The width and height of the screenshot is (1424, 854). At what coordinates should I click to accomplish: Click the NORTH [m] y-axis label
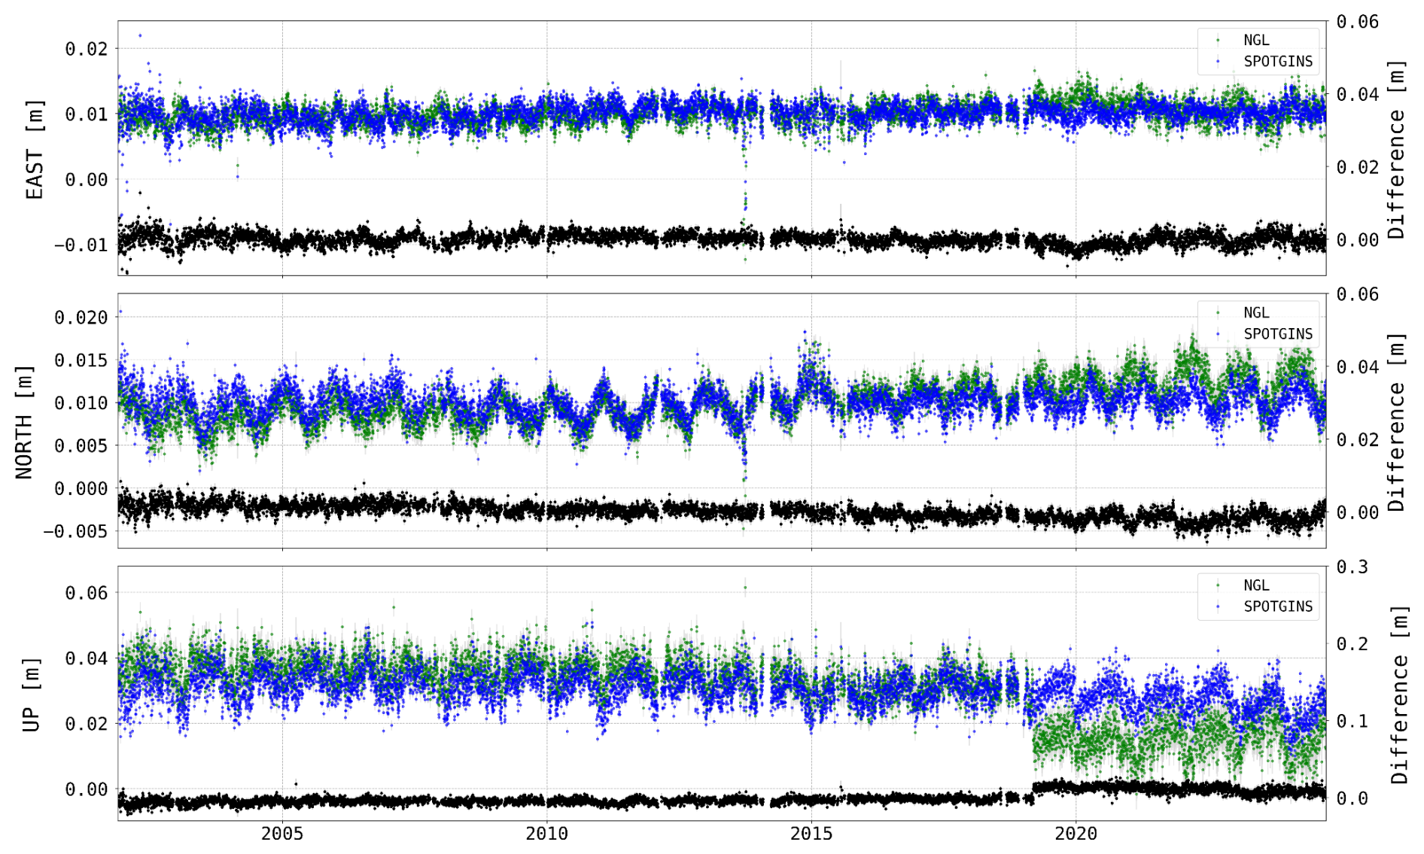click(24, 422)
